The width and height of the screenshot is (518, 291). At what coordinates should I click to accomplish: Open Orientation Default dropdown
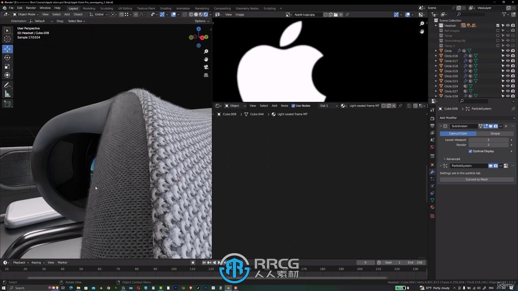tap(40, 21)
